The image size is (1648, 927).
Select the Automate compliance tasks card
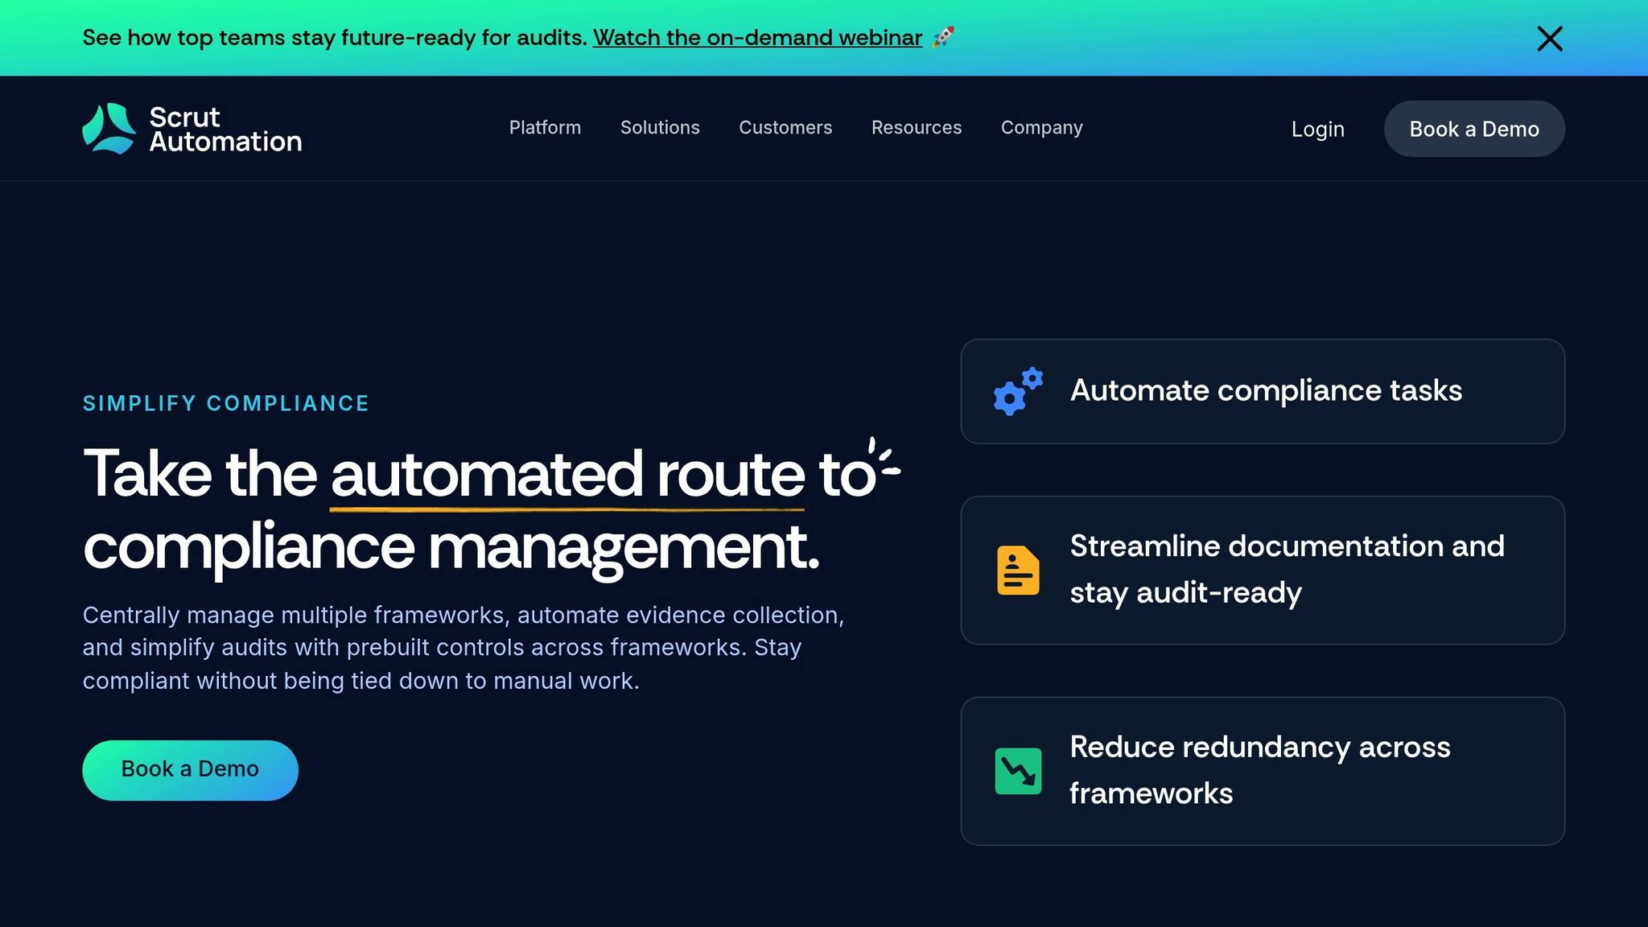(x=1261, y=392)
